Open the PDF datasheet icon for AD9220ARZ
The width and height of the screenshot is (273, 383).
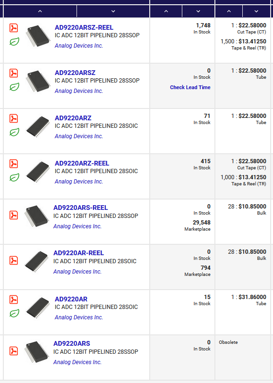click(x=14, y=118)
